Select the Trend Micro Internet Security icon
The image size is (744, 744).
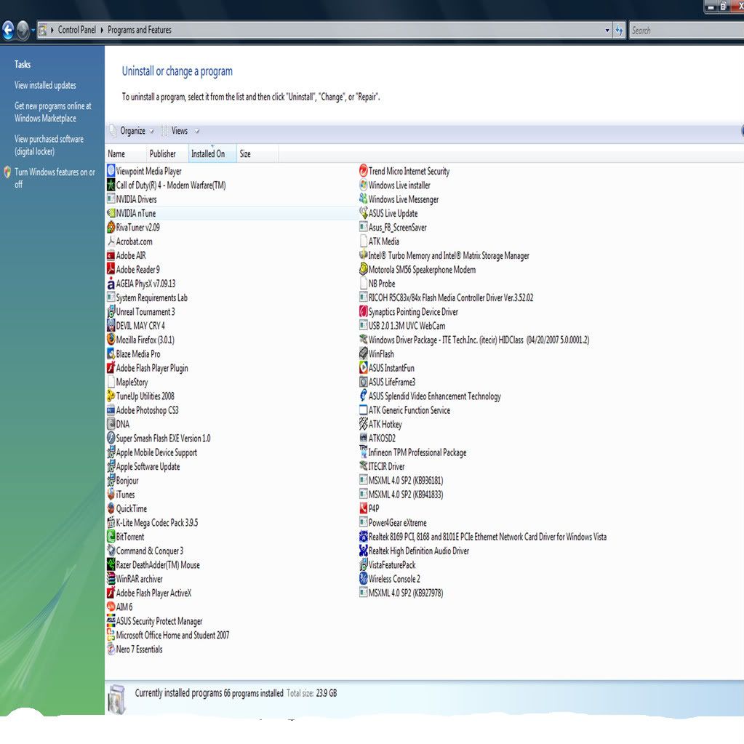click(x=364, y=171)
